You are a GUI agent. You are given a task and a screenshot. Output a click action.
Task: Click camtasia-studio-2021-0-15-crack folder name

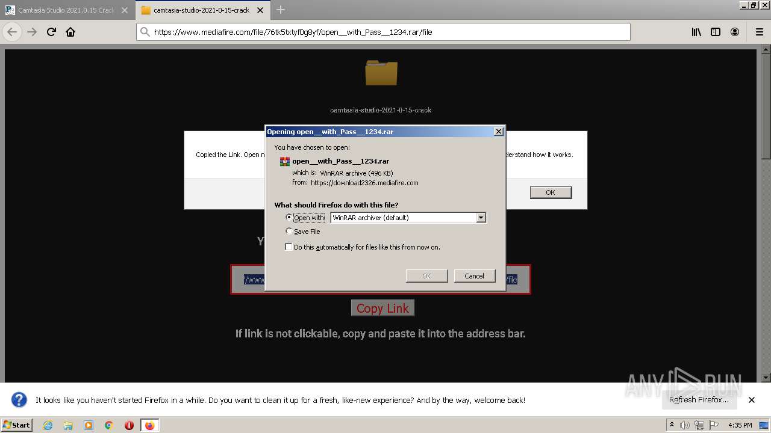tap(381, 110)
